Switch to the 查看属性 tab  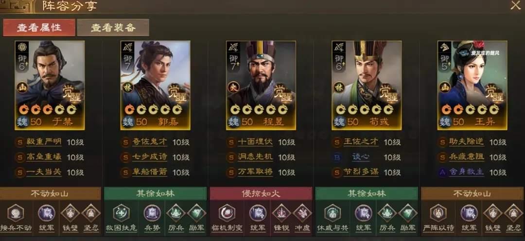point(39,27)
